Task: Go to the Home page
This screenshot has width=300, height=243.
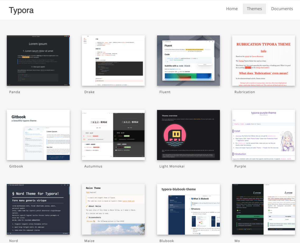Action: pos(232,9)
